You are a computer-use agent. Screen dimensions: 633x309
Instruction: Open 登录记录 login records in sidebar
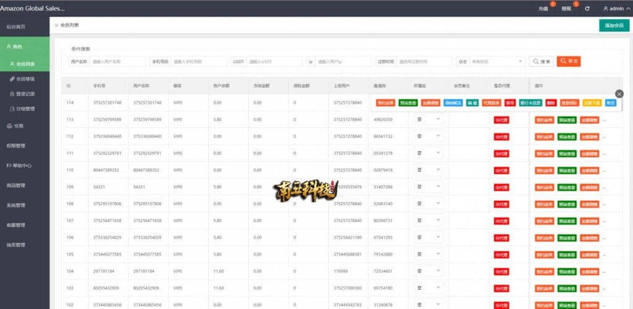click(25, 94)
